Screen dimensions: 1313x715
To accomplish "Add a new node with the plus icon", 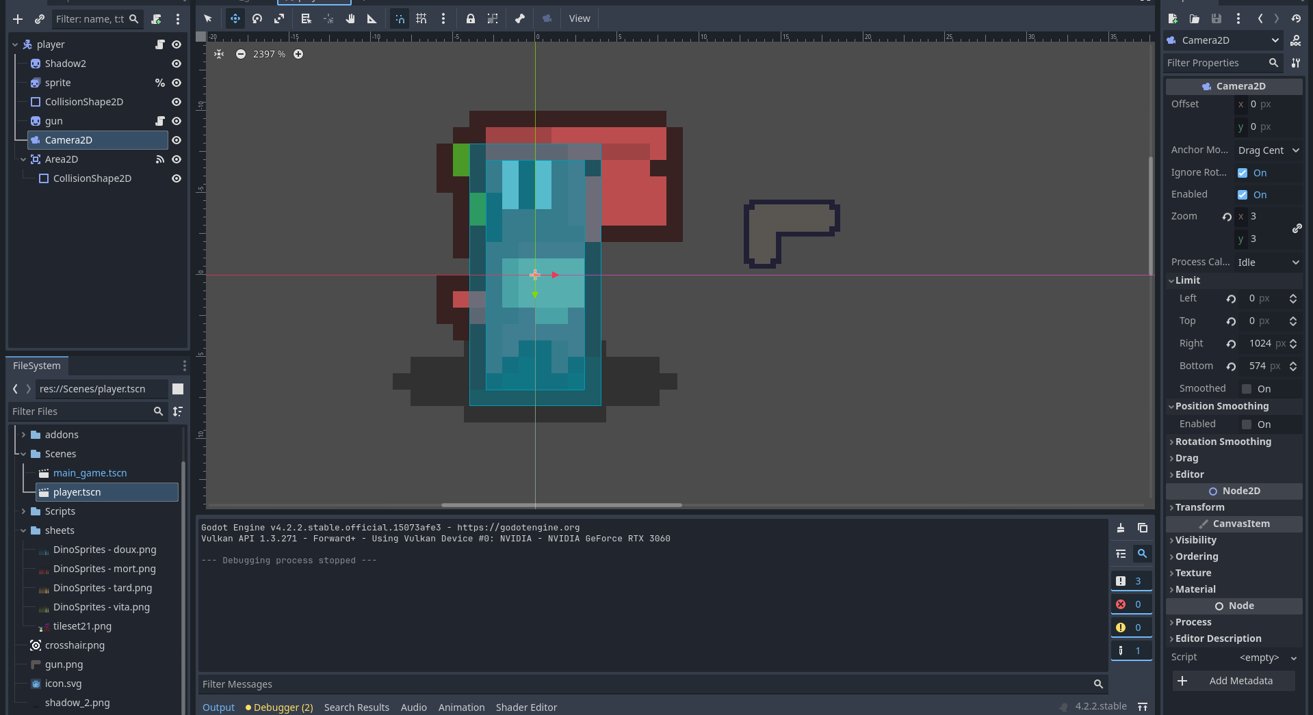I will [18, 19].
